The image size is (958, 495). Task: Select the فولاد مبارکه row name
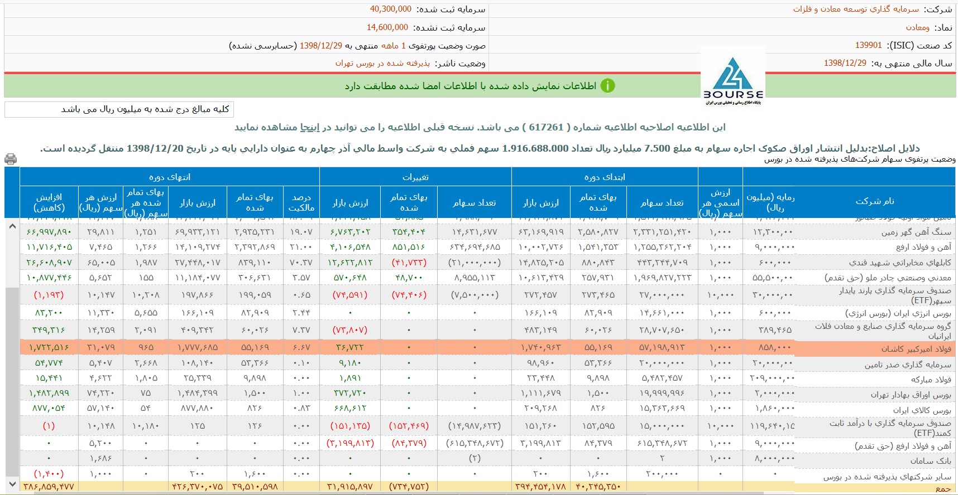931,380
